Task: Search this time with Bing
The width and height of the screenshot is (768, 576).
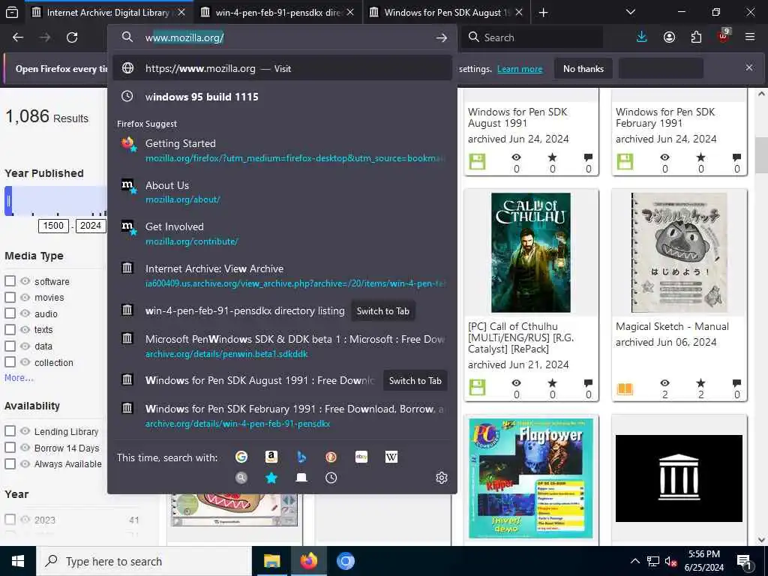Action: pyautogui.click(x=301, y=457)
